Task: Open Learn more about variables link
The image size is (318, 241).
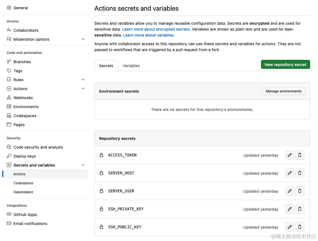Action: [x=148, y=35]
